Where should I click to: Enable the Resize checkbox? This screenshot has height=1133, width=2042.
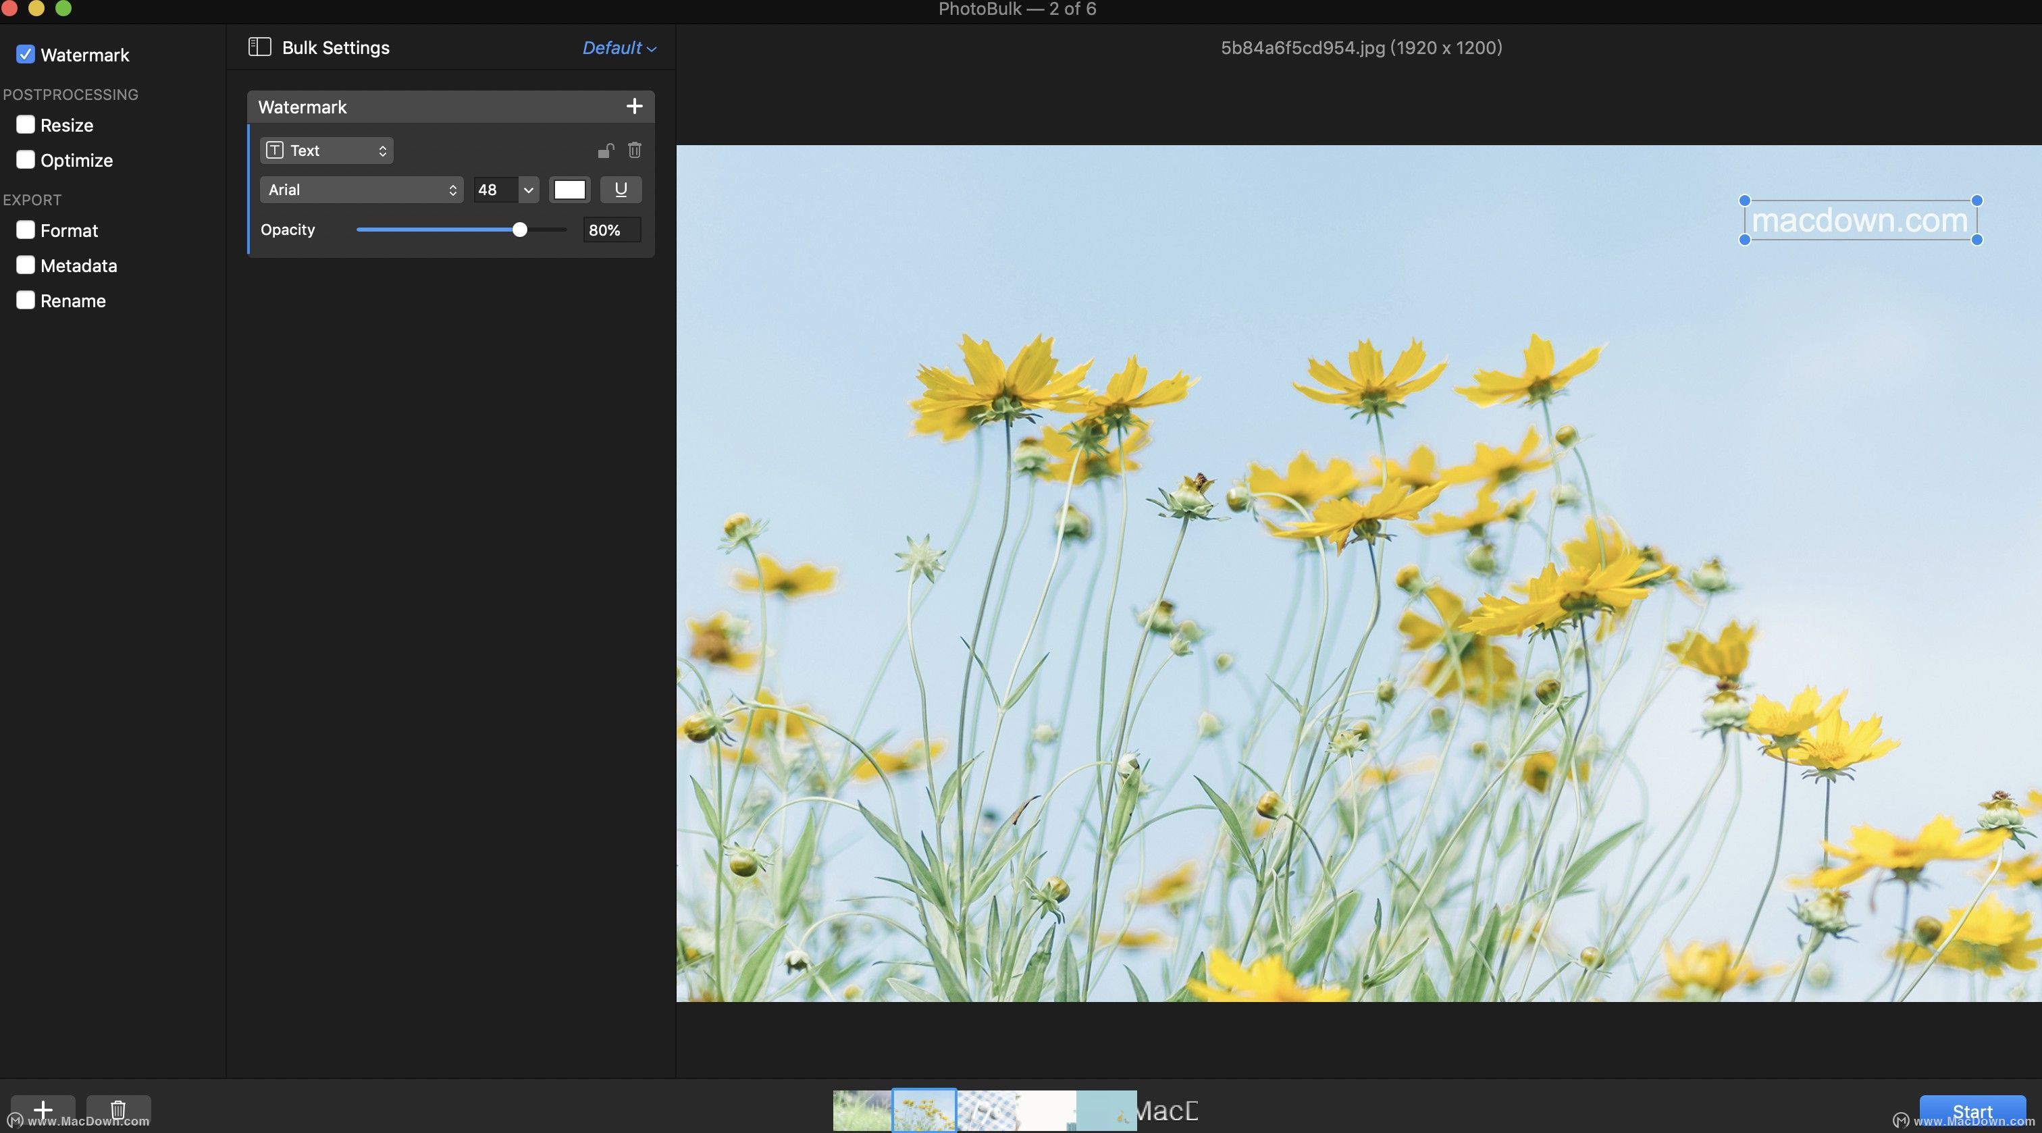[26, 124]
